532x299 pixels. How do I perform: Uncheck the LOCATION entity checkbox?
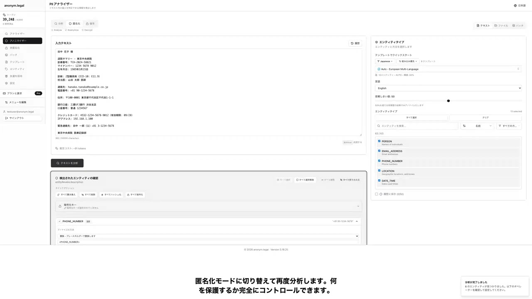click(379, 171)
